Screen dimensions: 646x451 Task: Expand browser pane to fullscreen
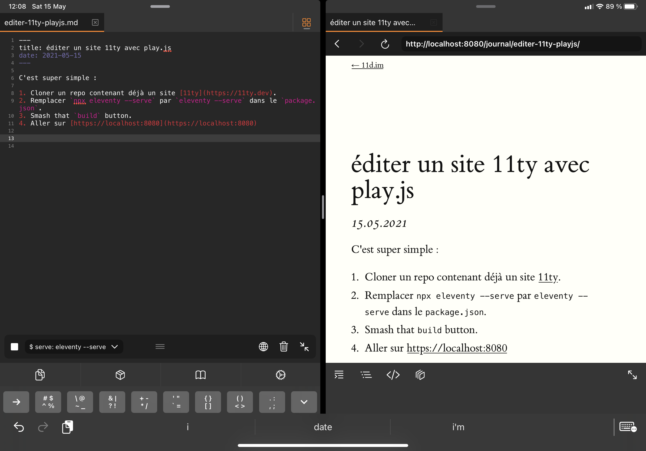pyautogui.click(x=632, y=375)
